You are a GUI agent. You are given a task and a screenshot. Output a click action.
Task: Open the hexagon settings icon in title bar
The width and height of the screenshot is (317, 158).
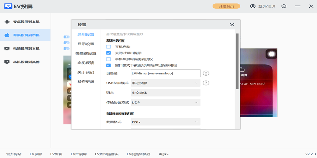284,6
